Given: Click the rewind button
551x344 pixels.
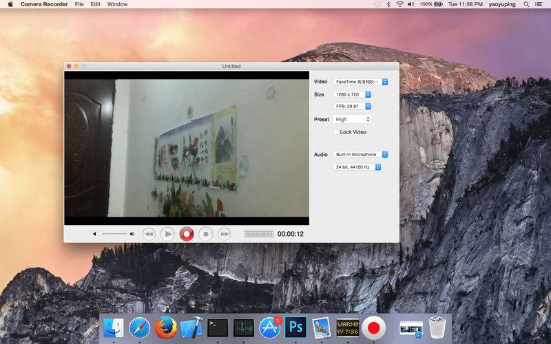Looking at the screenshot, I should point(149,234).
